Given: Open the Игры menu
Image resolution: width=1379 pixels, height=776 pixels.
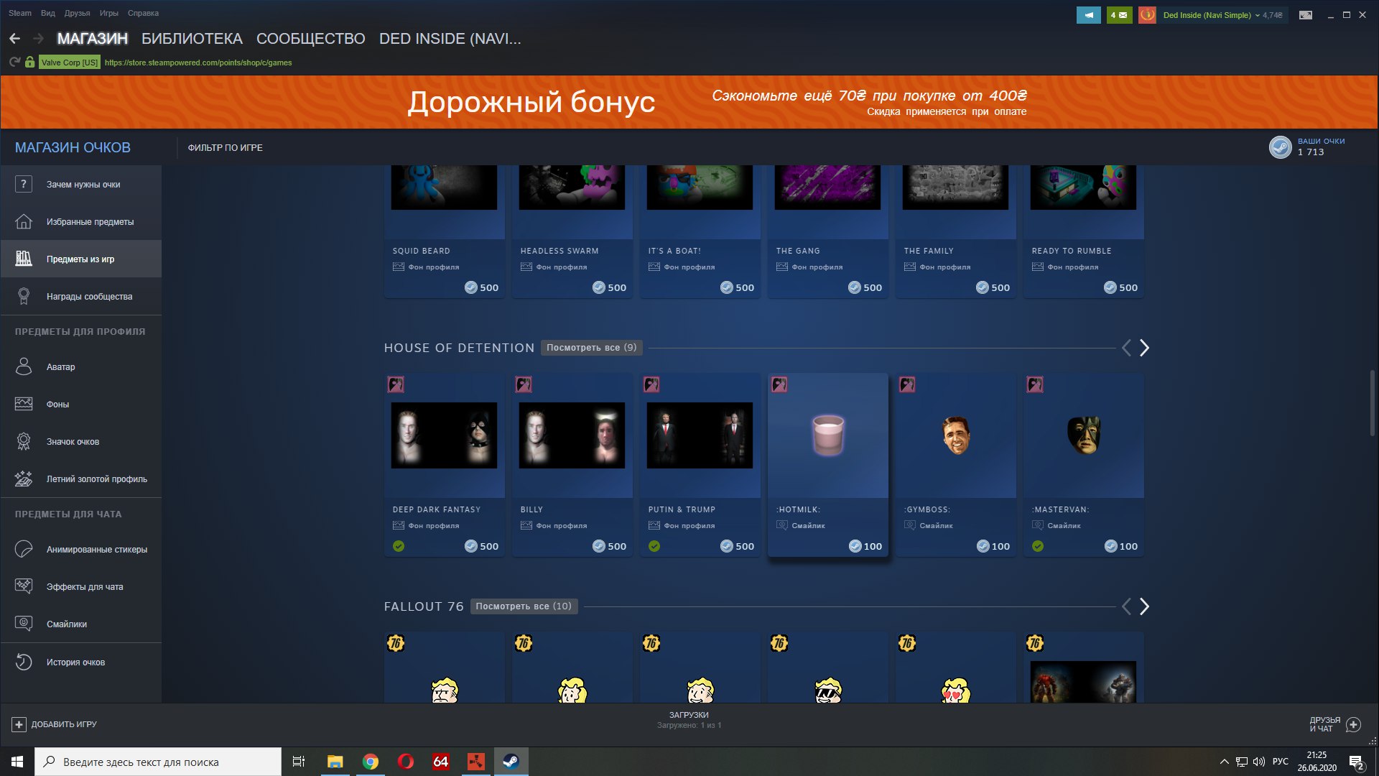Looking at the screenshot, I should (x=109, y=13).
